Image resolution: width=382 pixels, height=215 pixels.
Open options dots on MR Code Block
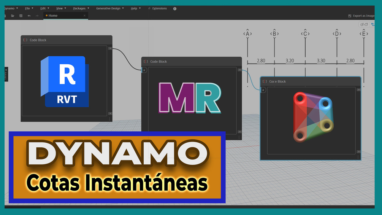[x=239, y=137]
